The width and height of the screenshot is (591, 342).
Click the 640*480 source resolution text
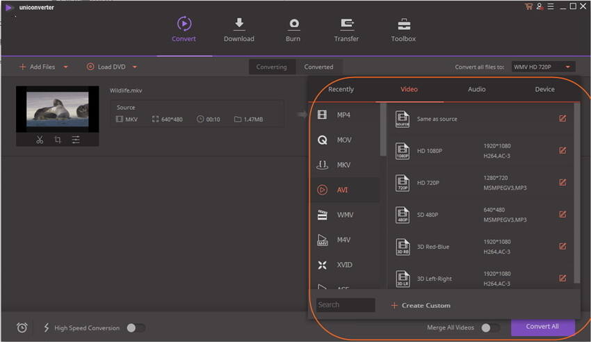point(172,120)
